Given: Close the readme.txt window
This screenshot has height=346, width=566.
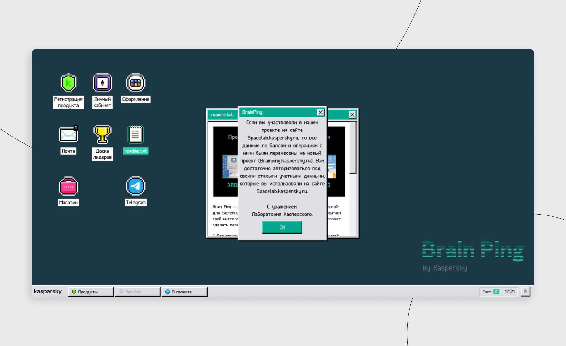Looking at the screenshot, I should [x=352, y=115].
